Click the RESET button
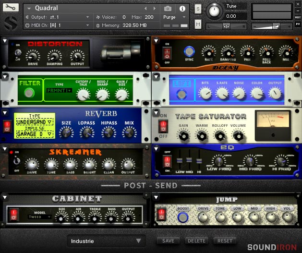Viewport: 302px width, 253px height. (225, 241)
